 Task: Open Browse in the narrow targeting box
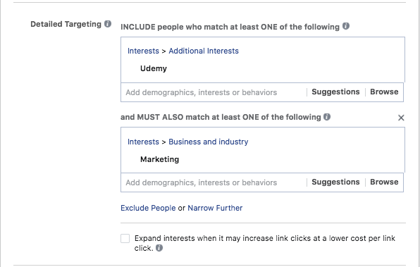(x=384, y=182)
